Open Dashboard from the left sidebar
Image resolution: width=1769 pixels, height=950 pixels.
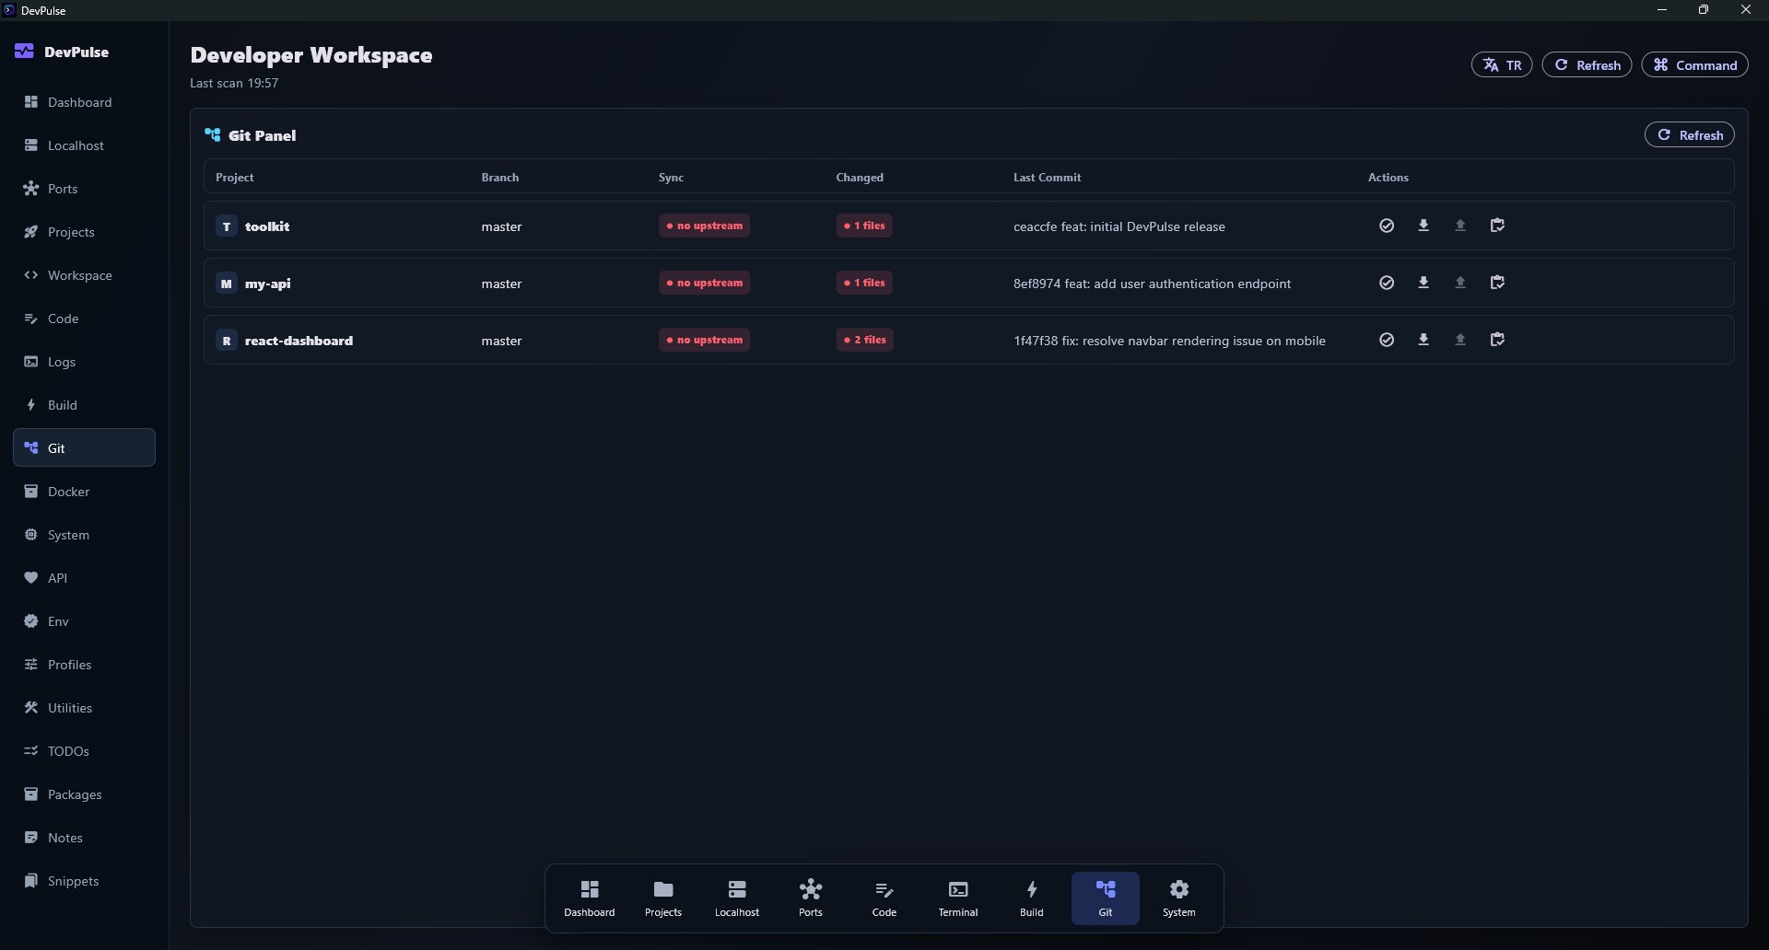click(84, 102)
